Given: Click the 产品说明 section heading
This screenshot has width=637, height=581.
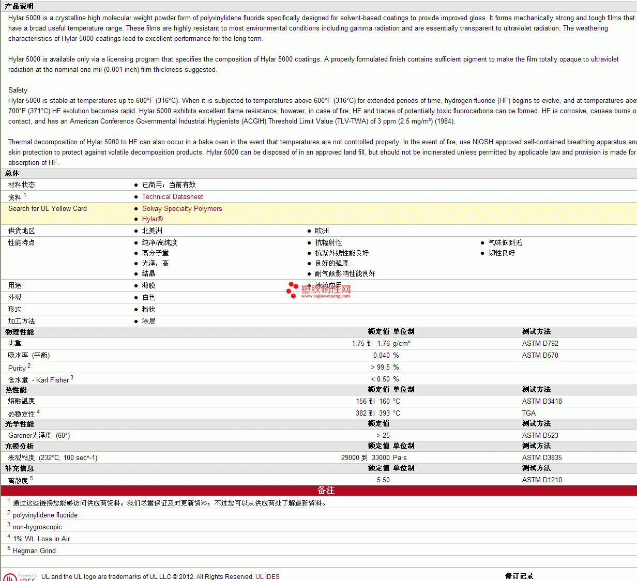Looking at the screenshot, I should click(19, 6).
